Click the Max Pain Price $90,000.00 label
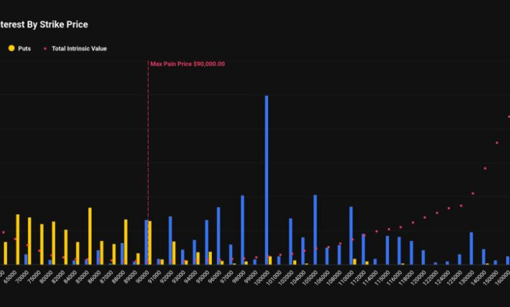Viewport: 510px width, 307px height. [x=188, y=64]
